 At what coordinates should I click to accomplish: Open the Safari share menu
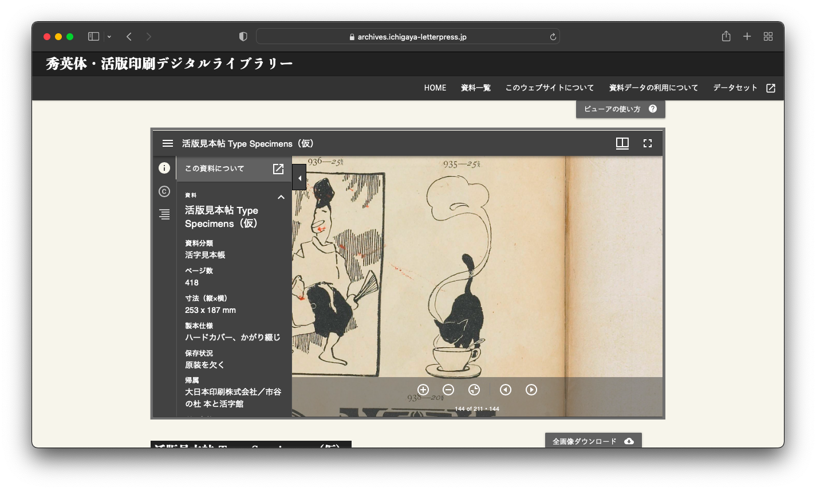pos(726,36)
